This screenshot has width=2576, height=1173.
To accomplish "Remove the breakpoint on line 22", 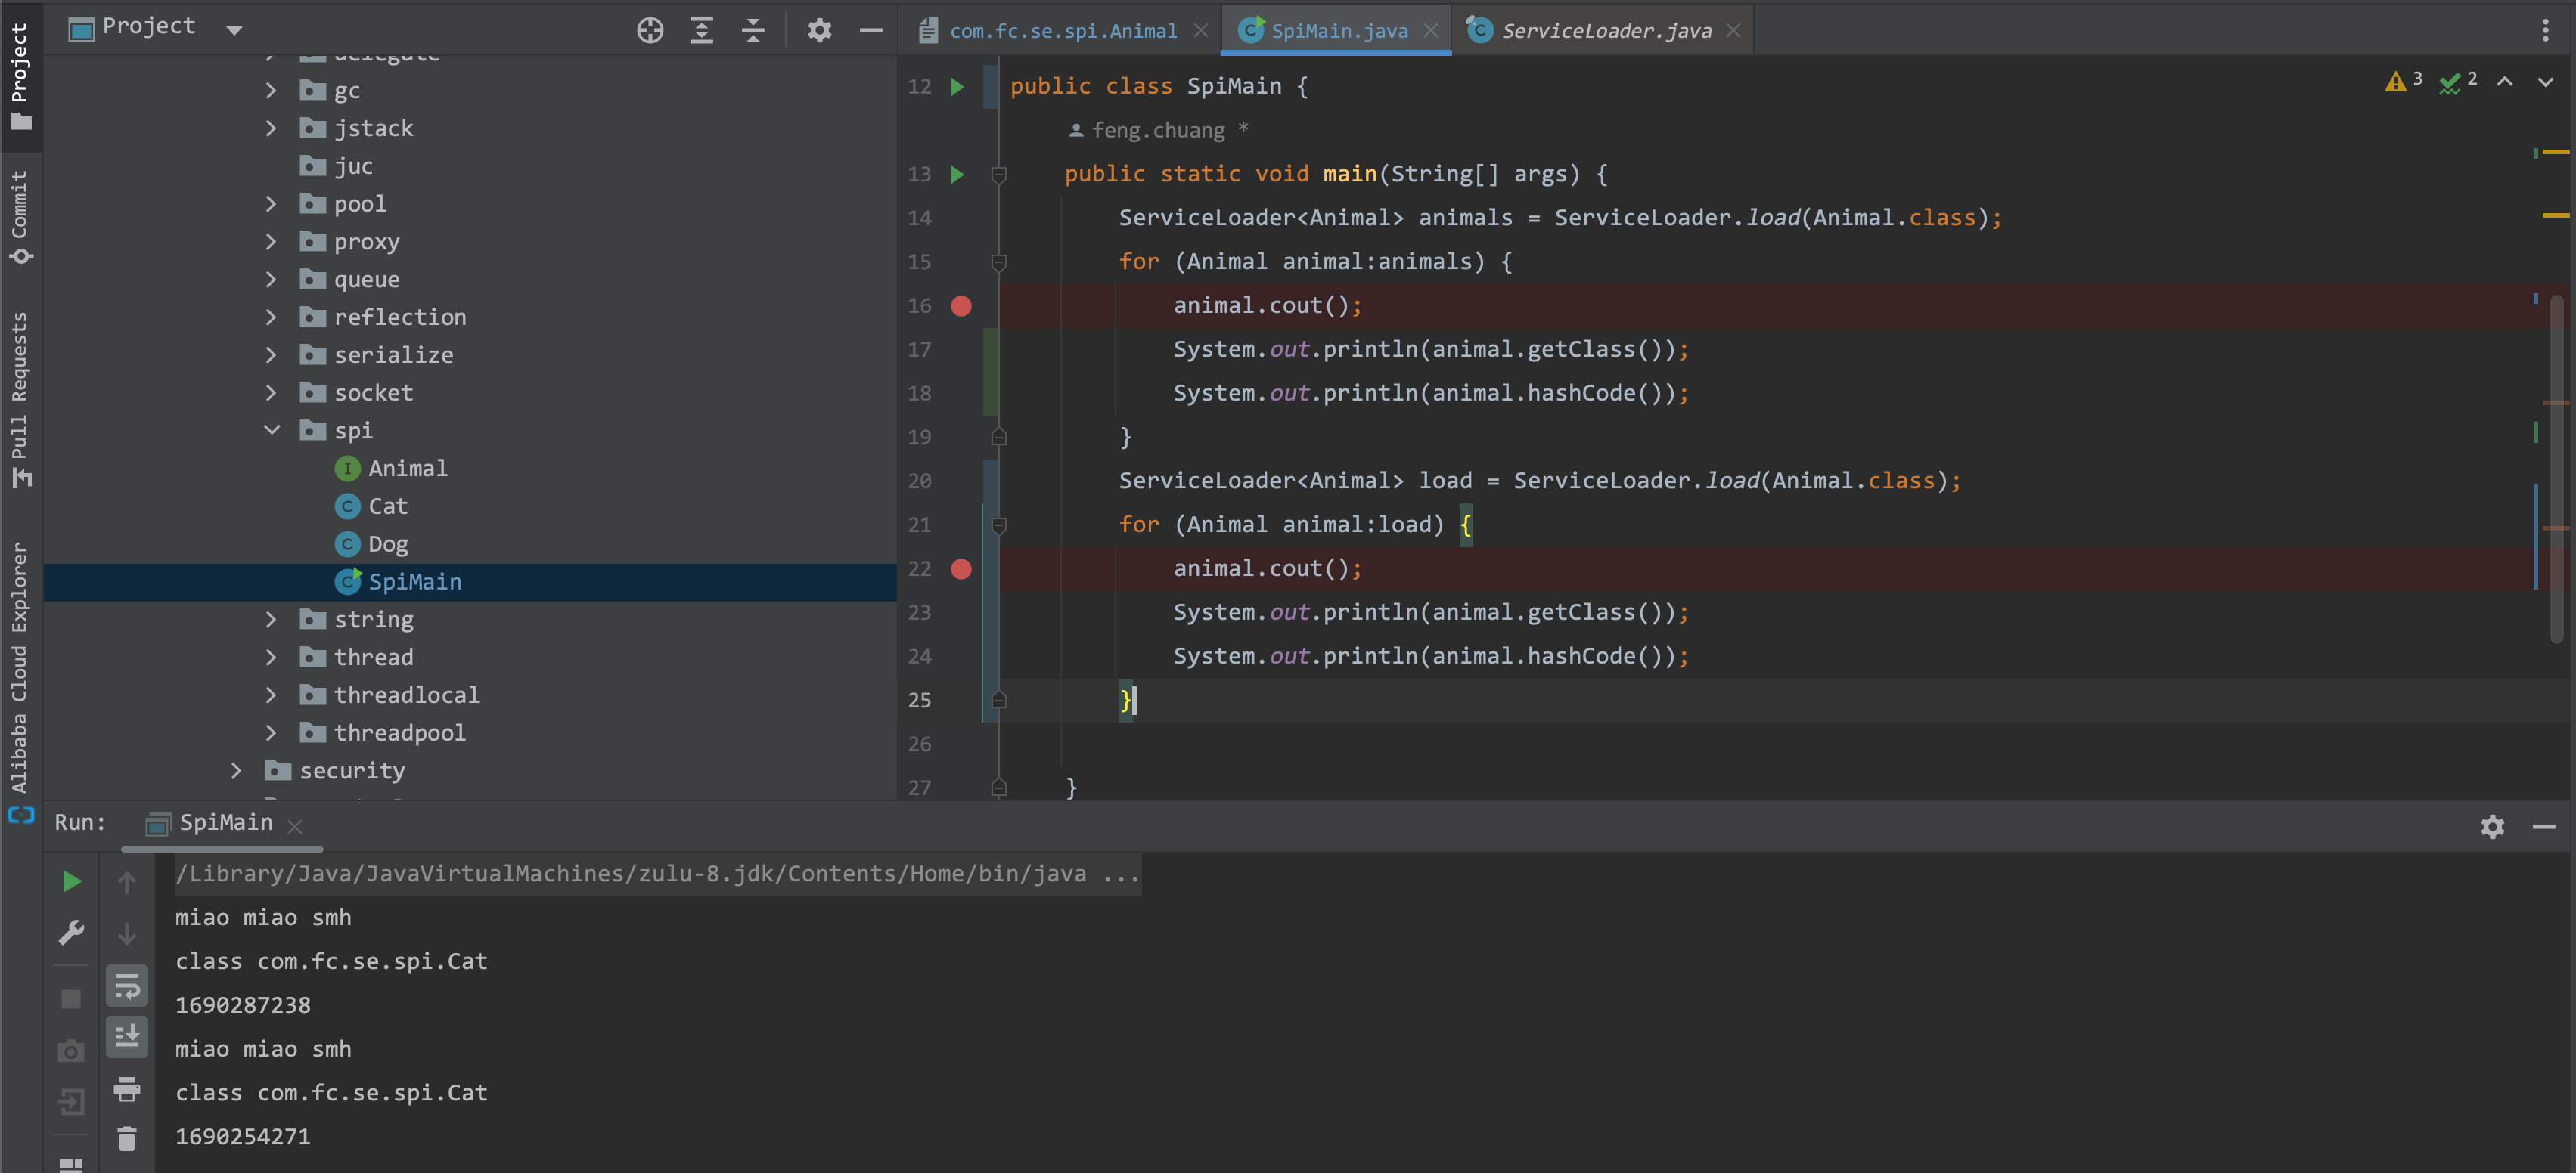I will pyautogui.click(x=961, y=568).
